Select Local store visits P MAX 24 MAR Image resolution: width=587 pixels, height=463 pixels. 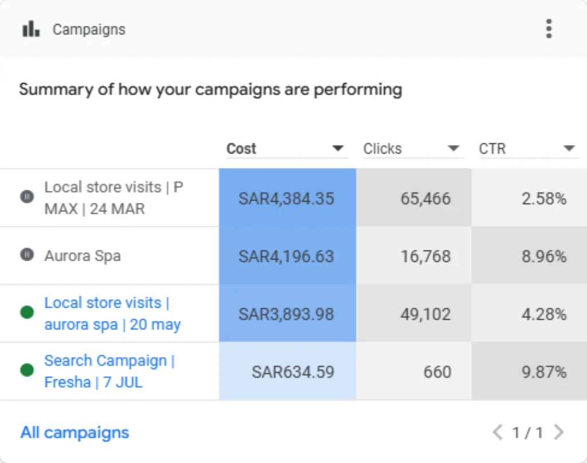tap(114, 198)
